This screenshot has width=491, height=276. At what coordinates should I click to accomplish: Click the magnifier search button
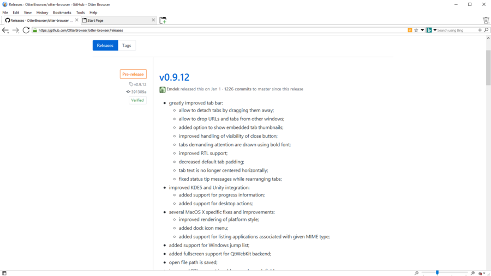point(486,30)
